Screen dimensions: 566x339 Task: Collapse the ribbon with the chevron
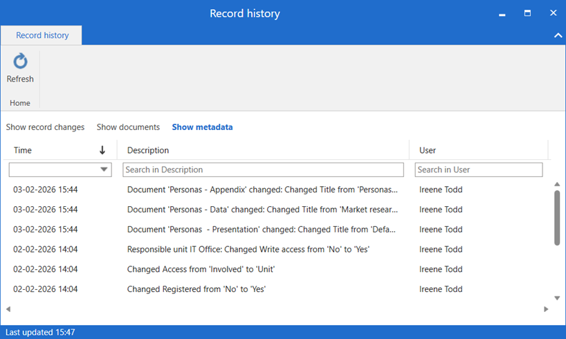(558, 35)
